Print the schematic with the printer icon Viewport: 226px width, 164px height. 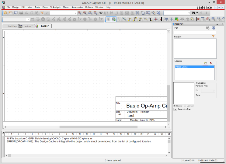(21, 13)
